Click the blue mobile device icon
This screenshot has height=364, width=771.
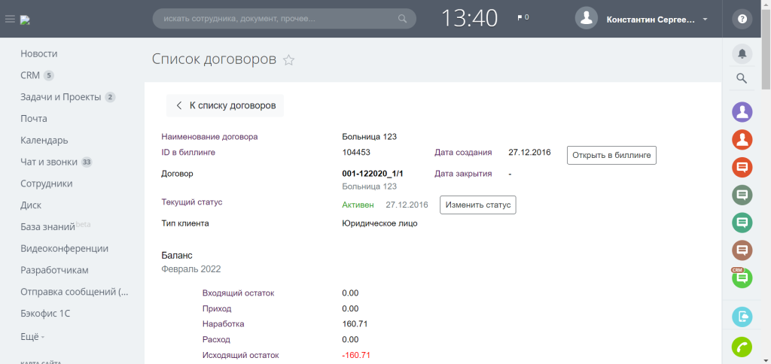click(x=742, y=317)
